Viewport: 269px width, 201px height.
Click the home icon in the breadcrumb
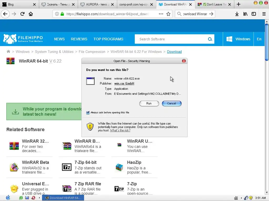8,52
